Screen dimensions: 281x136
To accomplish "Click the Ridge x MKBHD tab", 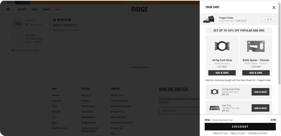I will pyautogui.click(x=15, y=3).
